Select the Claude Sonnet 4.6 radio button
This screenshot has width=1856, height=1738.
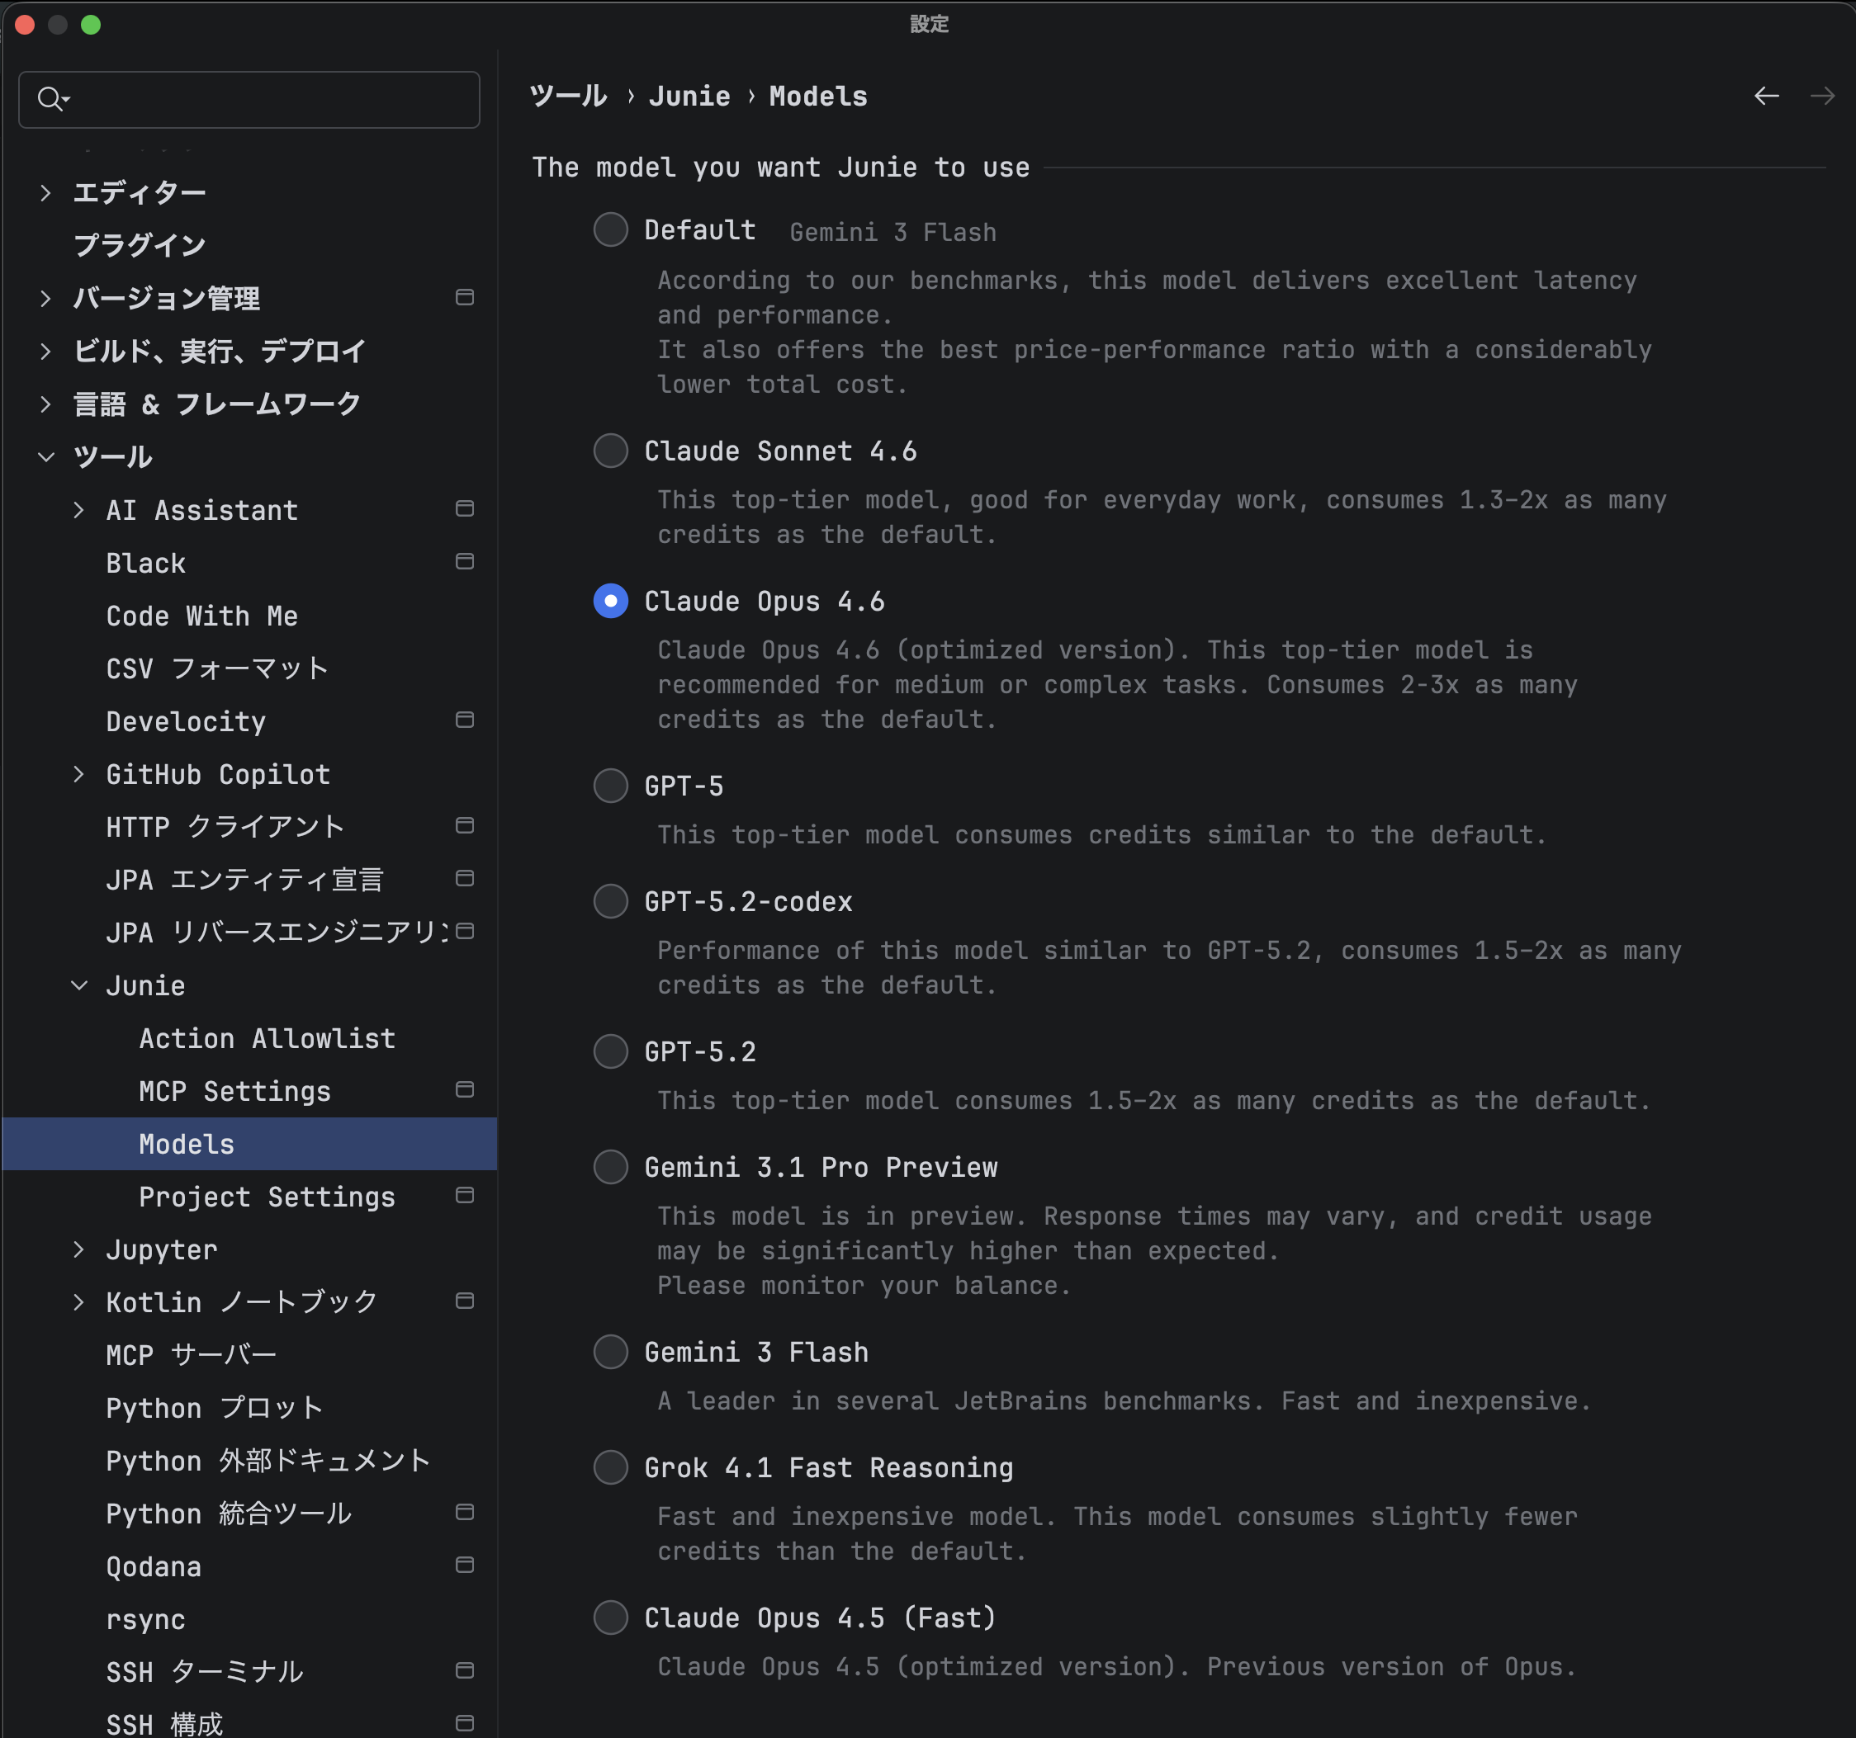tap(611, 451)
